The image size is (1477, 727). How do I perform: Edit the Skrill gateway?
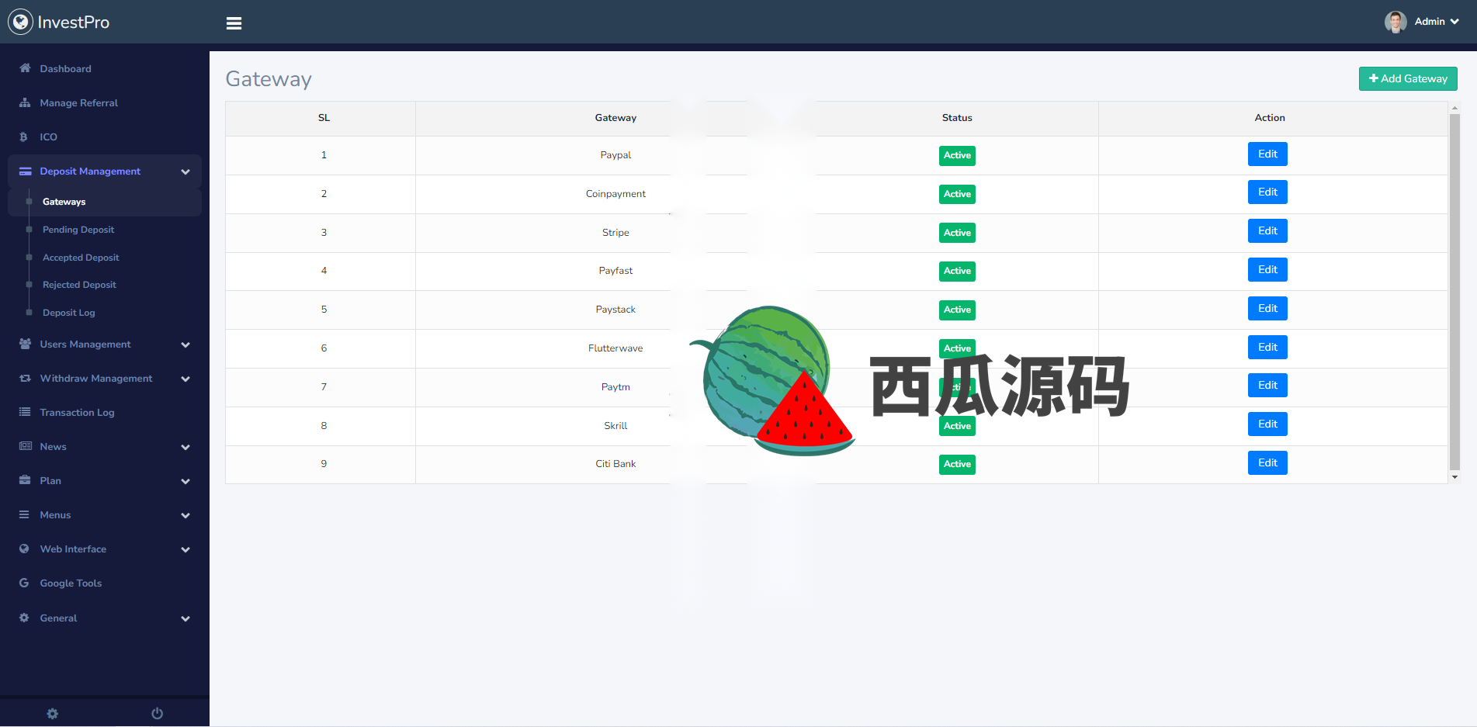click(1267, 424)
